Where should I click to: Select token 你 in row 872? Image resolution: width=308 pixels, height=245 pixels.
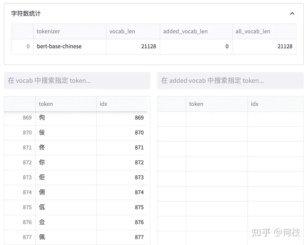click(66, 162)
